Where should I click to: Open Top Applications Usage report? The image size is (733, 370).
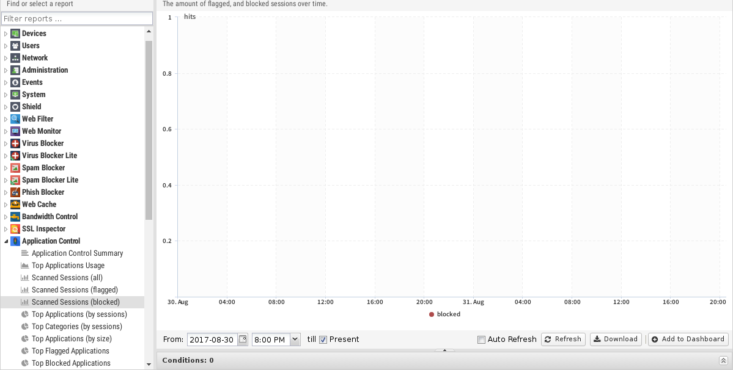coord(68,266)
